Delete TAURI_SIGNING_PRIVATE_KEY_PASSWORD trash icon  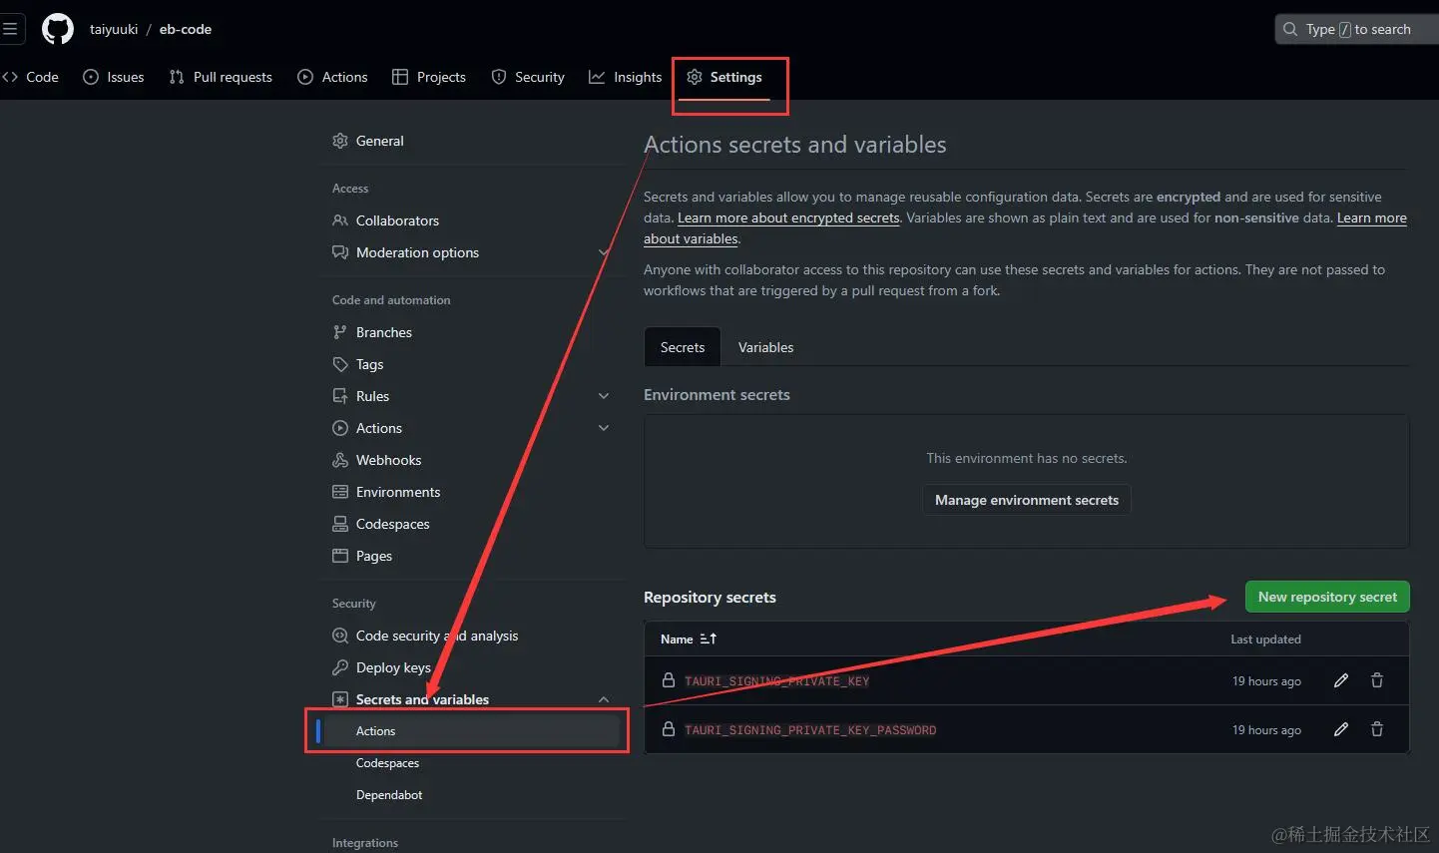1377,729
